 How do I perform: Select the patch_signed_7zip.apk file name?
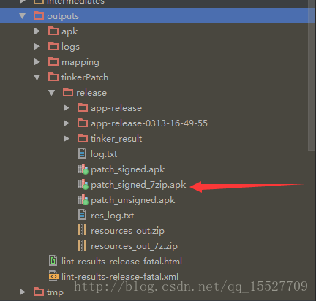[x=138, y=185]
